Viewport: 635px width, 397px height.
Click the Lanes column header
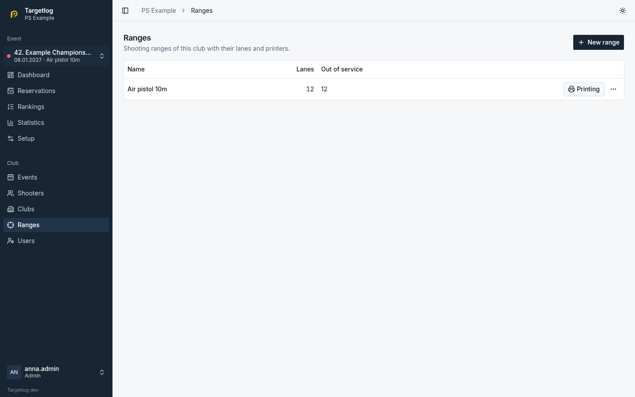305,69
